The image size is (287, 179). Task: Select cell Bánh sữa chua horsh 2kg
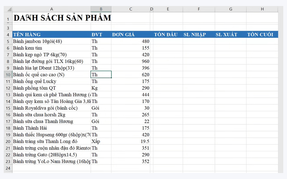click(51, 115)
